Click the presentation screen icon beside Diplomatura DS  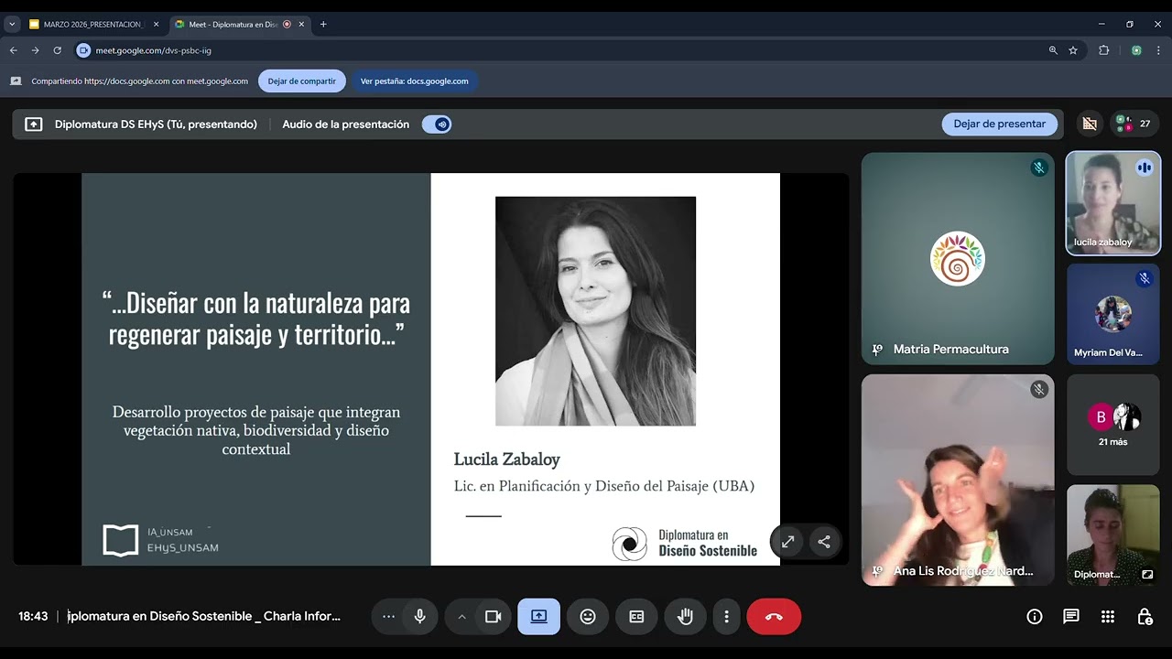[34, 124]
